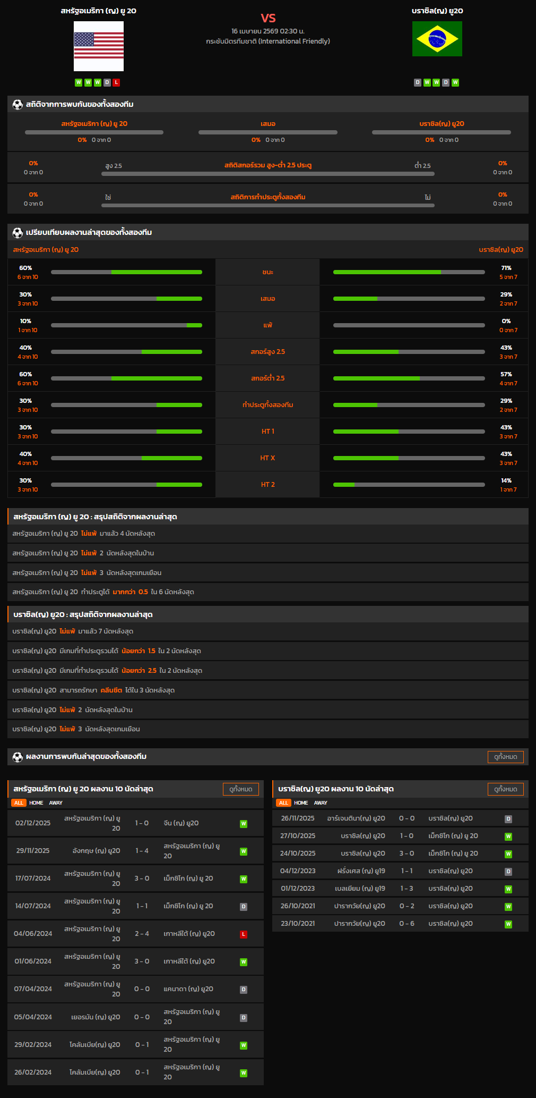Select HOME filter in Brazil last 10 matches
This screenshot has width=536, height=1098.
point(301,803)
